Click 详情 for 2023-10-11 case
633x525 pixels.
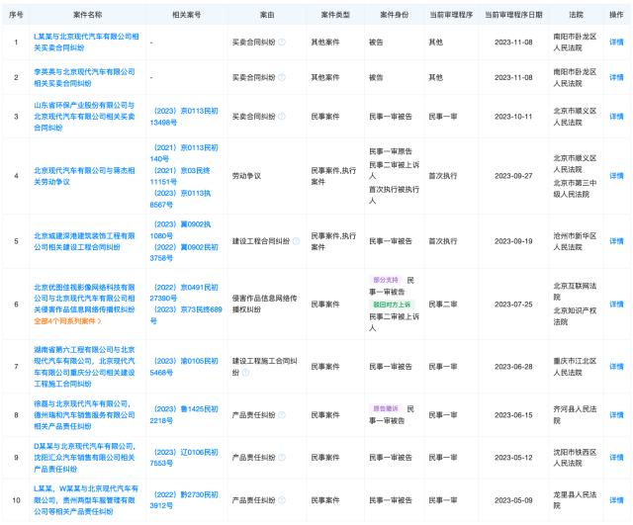click(616, 117)
